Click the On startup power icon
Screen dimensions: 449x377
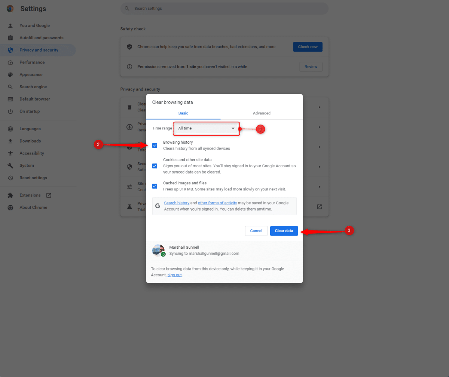(x=11, y=111)
